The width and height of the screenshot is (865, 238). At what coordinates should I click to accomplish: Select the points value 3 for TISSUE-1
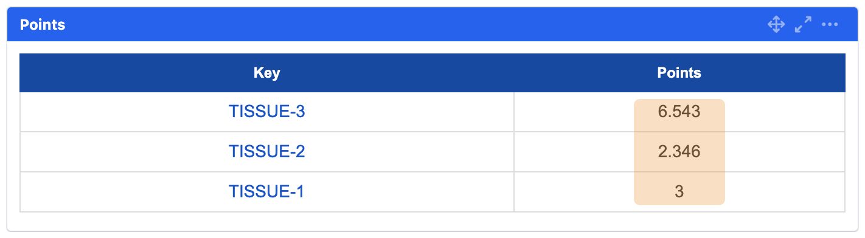pyautogui.click(x=679, y=192)
